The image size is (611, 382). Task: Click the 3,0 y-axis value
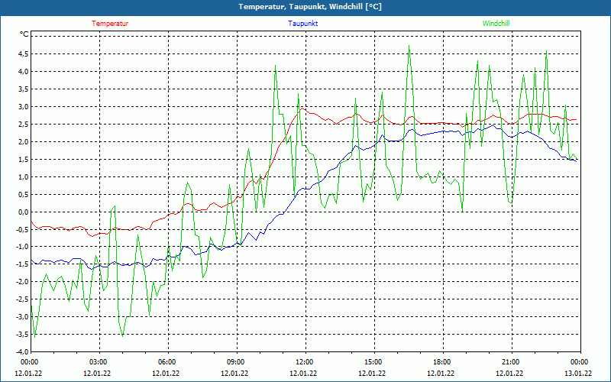click(x=24, y=106)
